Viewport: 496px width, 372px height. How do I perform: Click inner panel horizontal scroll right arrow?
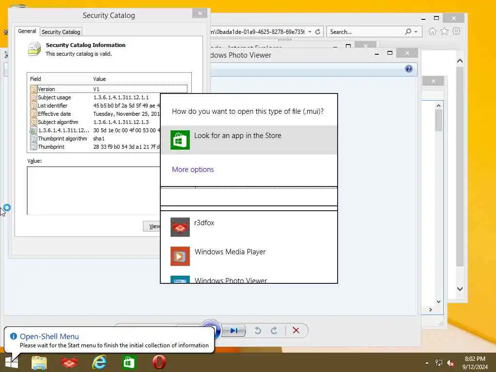pos(431,310)
